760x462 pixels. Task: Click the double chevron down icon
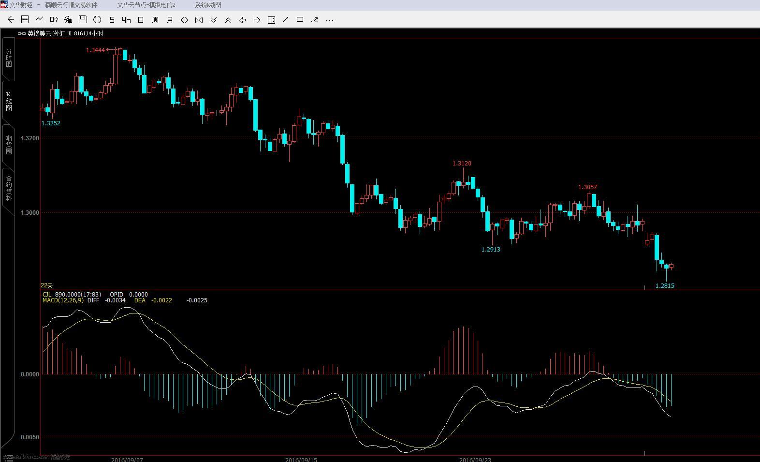click(214, 20)
